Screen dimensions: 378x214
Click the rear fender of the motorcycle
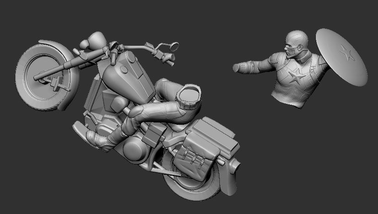click(229, 178)
